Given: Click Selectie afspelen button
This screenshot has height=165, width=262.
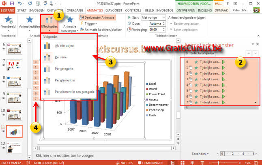Looking at the screenshot, I should pos(200,53).
